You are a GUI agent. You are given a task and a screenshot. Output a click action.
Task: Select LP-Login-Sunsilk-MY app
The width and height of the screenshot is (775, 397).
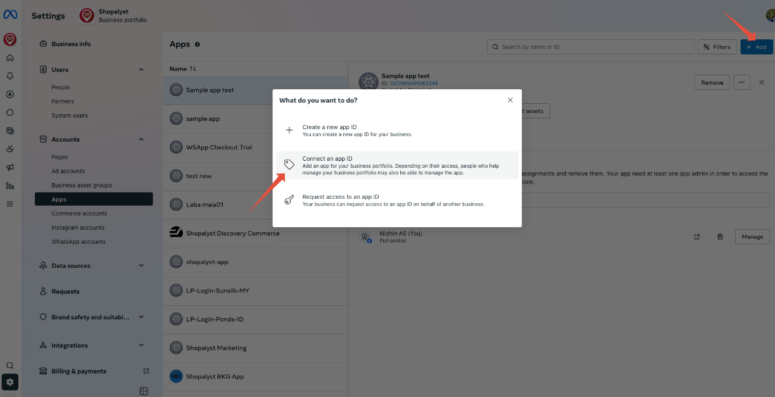pyautogui.click(x=256, y=291)
